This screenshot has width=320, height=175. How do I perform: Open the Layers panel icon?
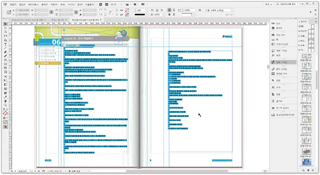point(273,28)
